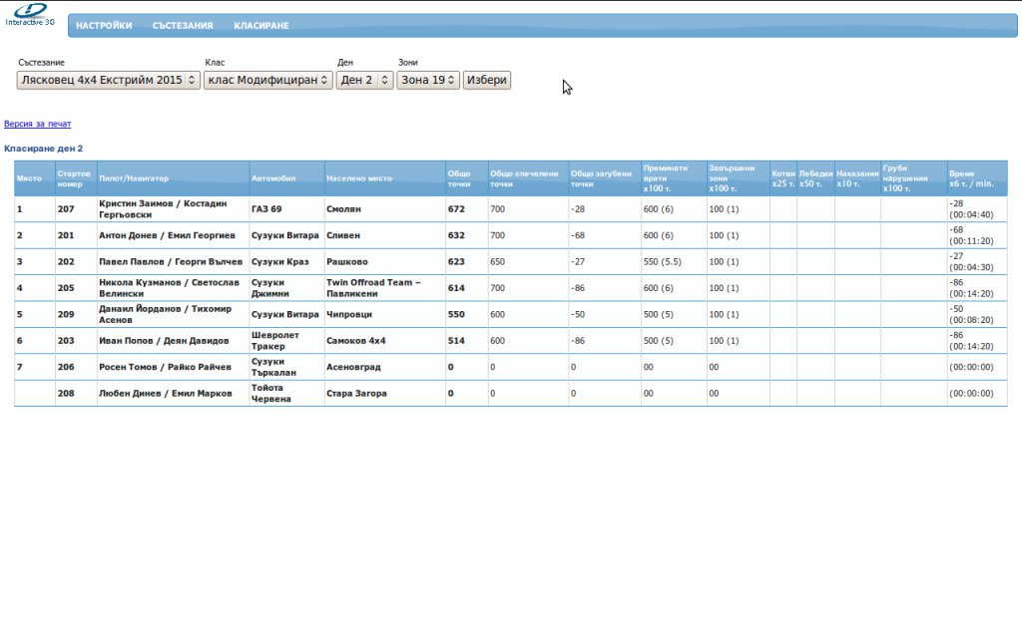
Task: Expand the Ден 2 dropdown
Action: 364,80
